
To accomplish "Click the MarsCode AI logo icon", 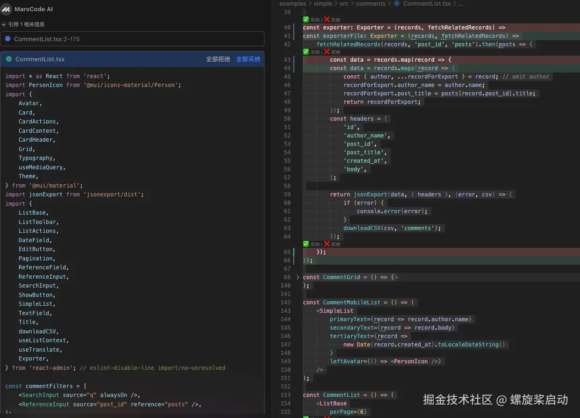I will click(x=7, y=9).
